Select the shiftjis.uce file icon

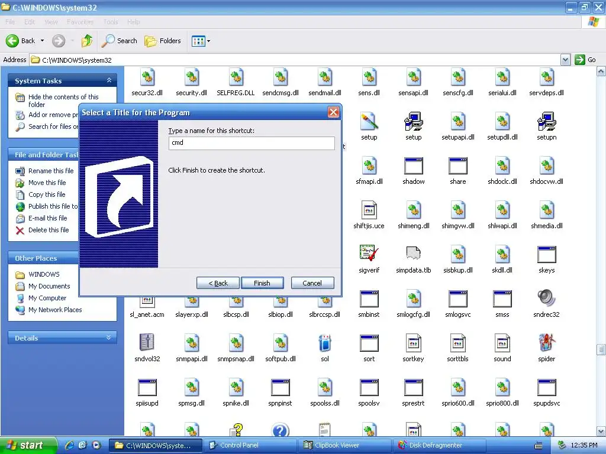pos(369,210)
